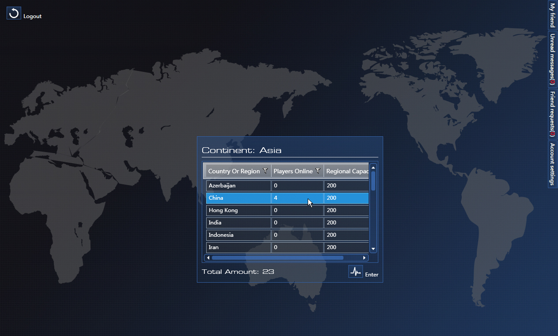Image resolution: width=558 pixels, height=336 pixels.
Task: Select the Indonesia row
Action: 287,235
